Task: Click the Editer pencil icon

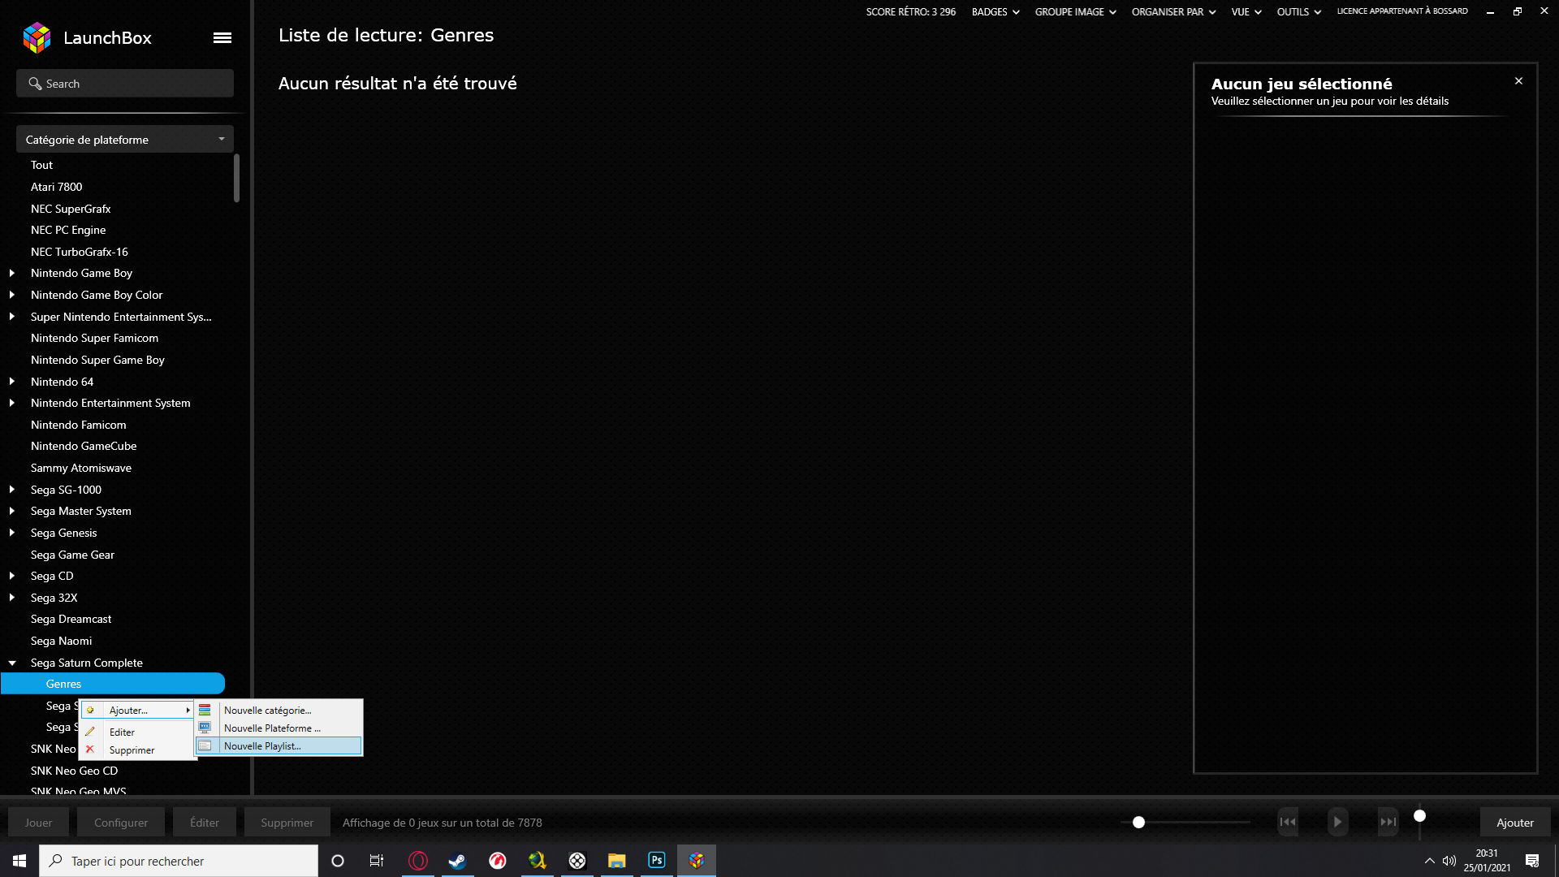Action: coord(90,732)
